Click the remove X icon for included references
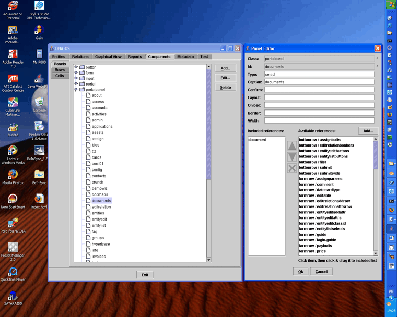The width and height of the screenshot is (397, 317). tap(292, 168)
